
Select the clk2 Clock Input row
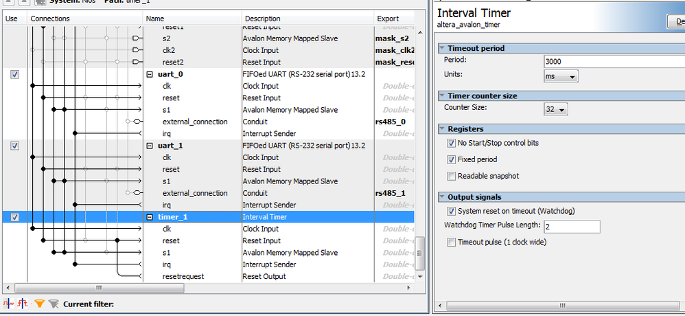pyautogui.click(x=209, y=50)
